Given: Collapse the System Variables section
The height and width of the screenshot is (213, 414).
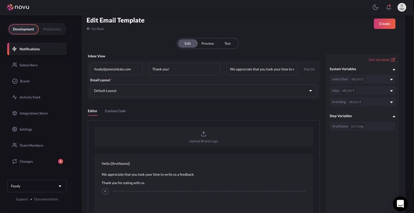Looking at the screenshot, I should point(393,69).
